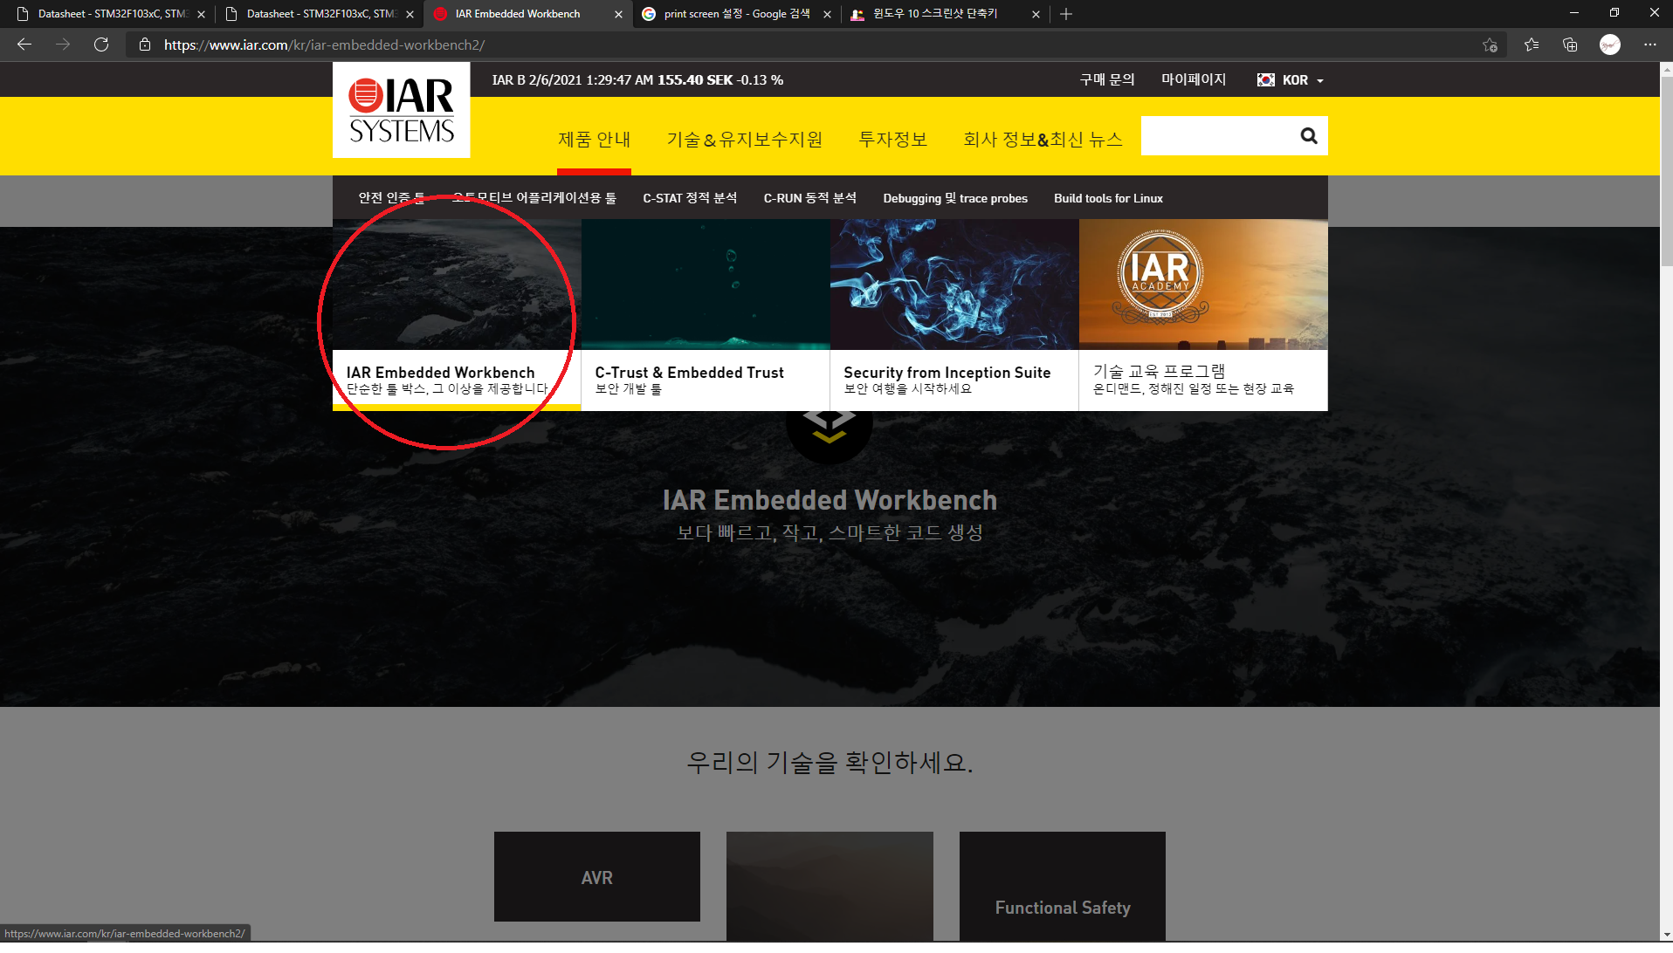
Task: Close the second Datasheet STM32F103xC tab
Action: pyautogui.click(x=410, y=14)
